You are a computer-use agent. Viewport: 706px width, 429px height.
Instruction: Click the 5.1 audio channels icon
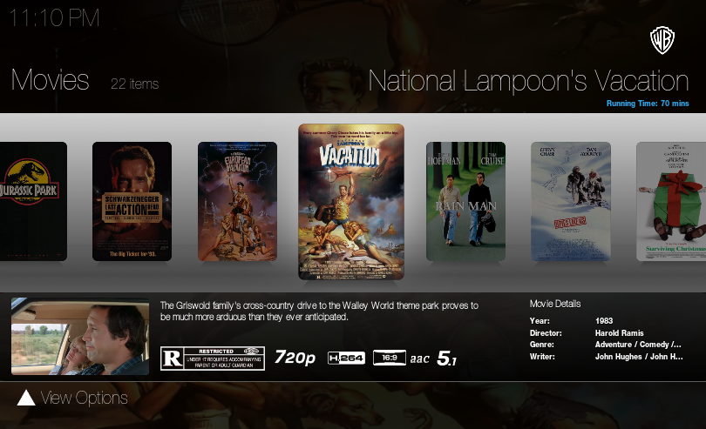coord(446,359)
